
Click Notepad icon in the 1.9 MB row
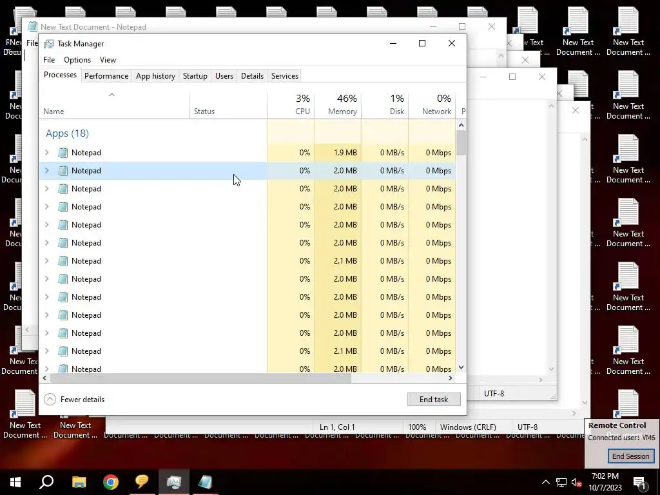pyautogui.click(x=63, y=152)
